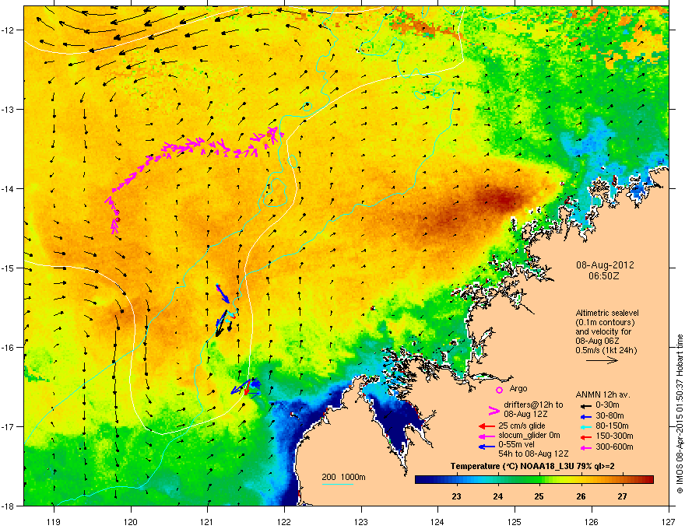685x529 pixels.
Task: Click the latitude axis label '-18'
Action: click(9, 506)
